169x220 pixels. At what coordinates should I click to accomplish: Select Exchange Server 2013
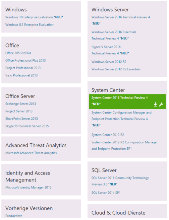(21, 104)
